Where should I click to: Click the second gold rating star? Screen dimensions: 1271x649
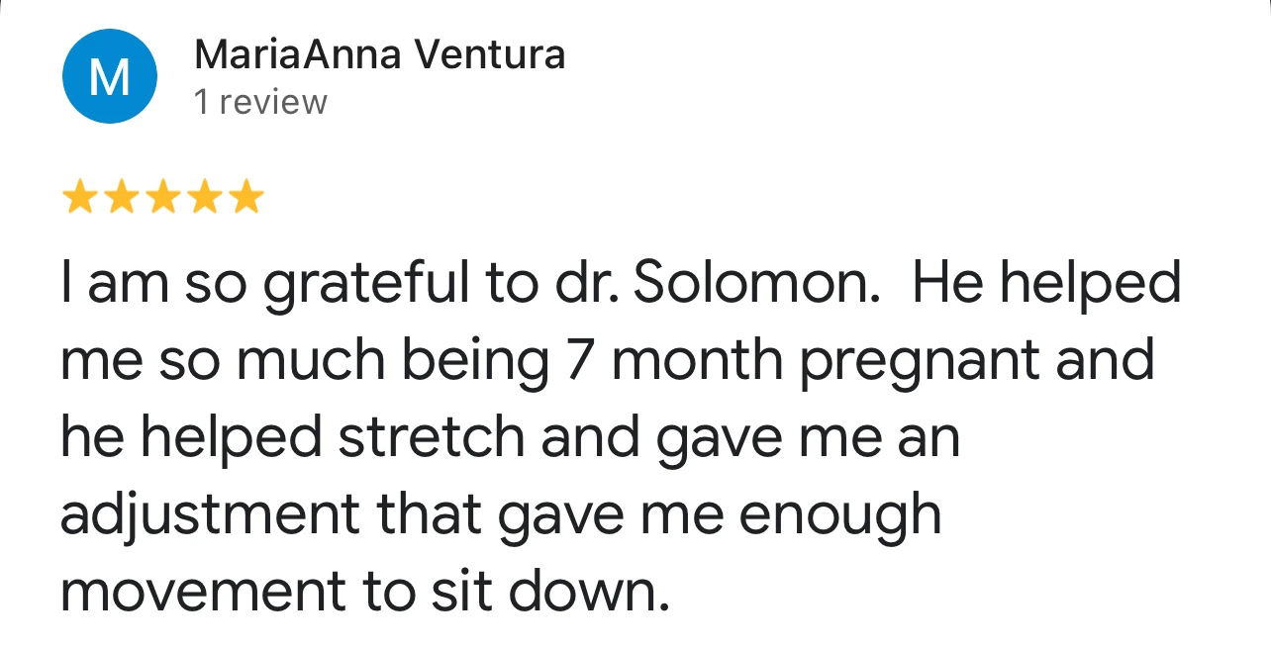click(121, 198)
